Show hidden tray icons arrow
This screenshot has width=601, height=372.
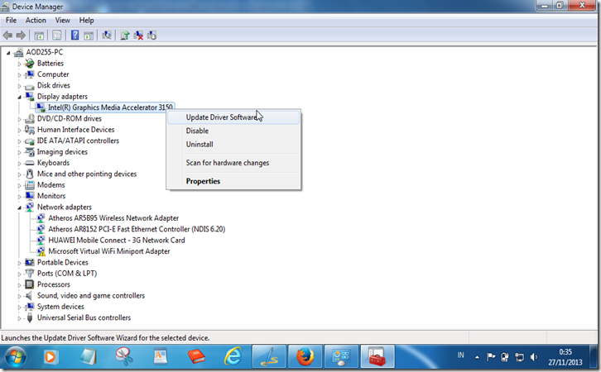click(477, 357)
